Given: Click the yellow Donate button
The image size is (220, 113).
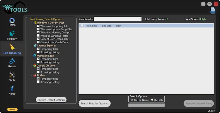Looking at the screenshot, I should tap(12, 109).
